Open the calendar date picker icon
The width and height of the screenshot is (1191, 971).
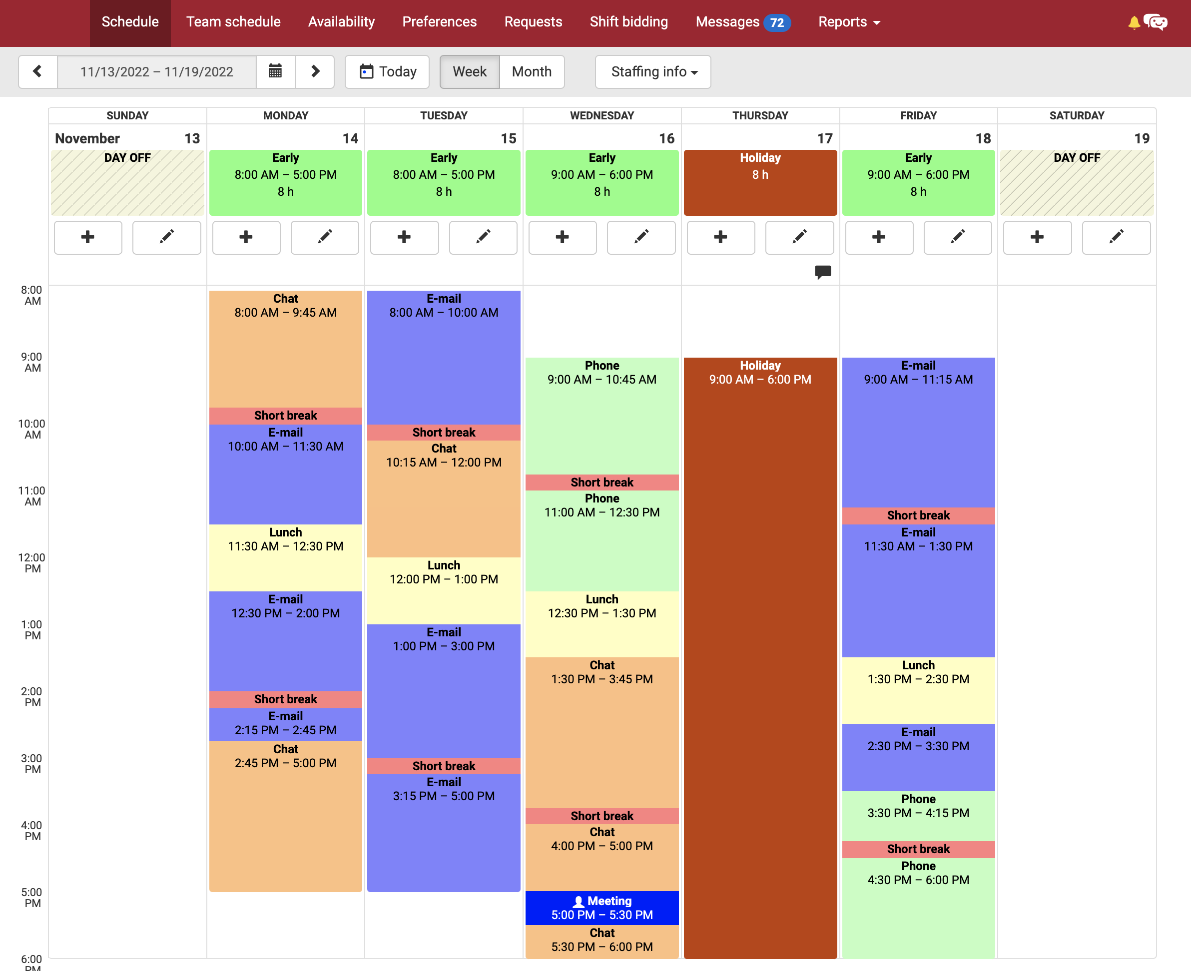pos(275,71)
